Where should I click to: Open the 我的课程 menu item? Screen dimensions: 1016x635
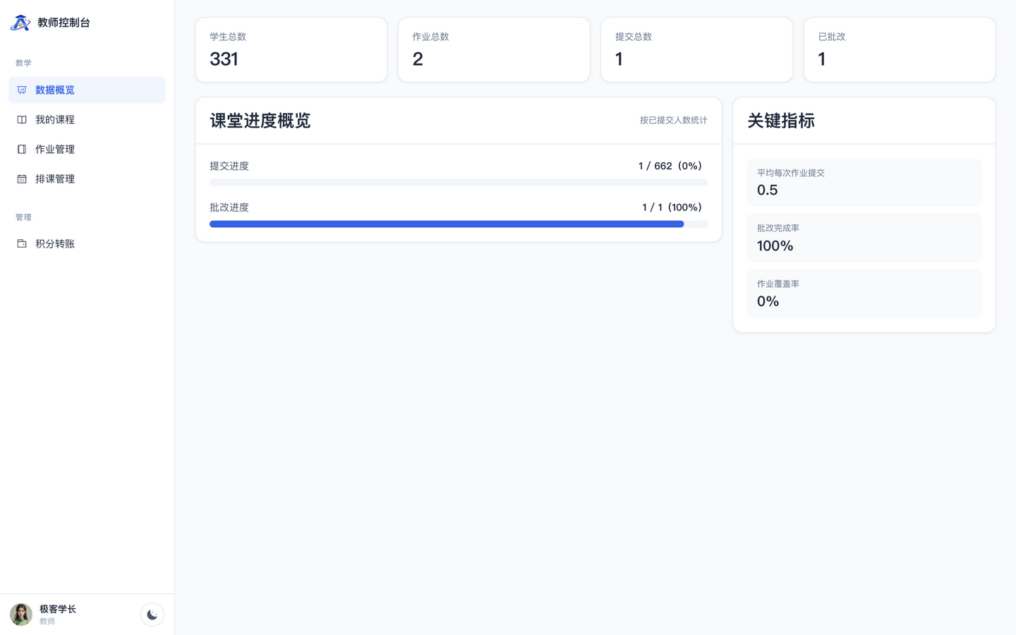[87, 120]
